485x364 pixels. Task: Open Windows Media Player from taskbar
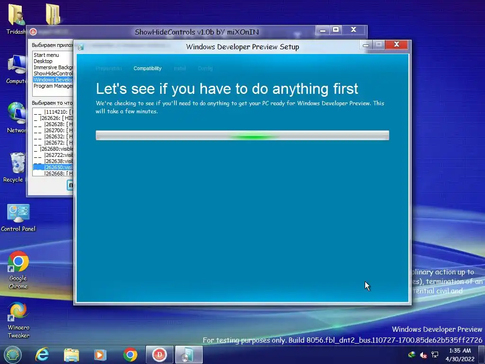100,355
